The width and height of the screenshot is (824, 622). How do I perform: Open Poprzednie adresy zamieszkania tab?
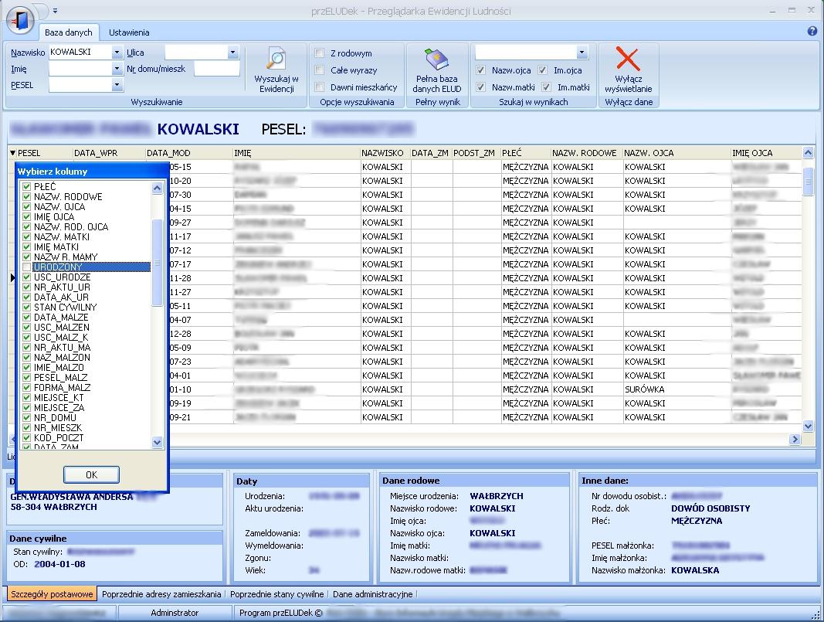coord(161,594)
